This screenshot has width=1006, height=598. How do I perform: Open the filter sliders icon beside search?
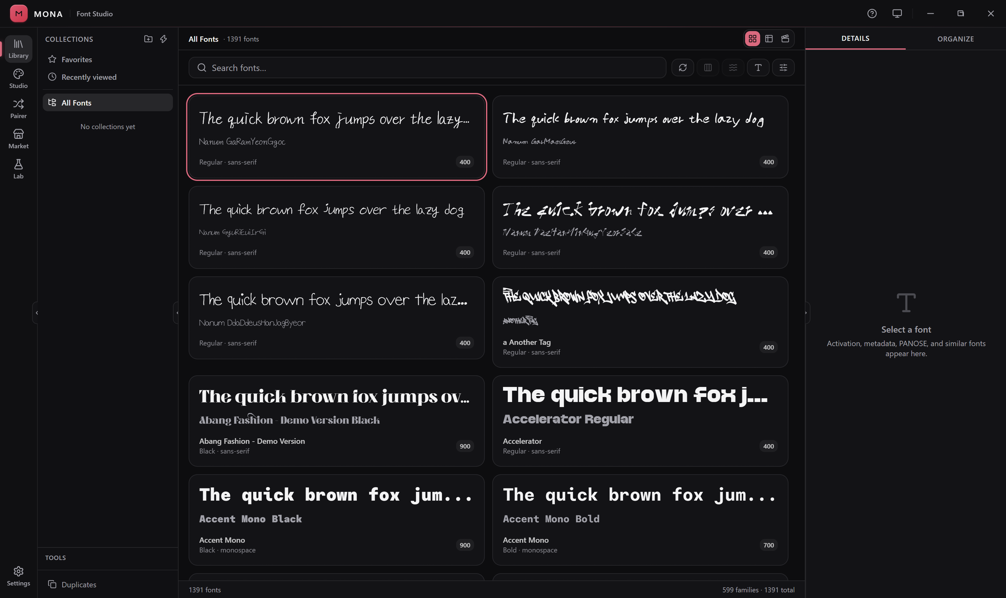[x=783, y=67]
